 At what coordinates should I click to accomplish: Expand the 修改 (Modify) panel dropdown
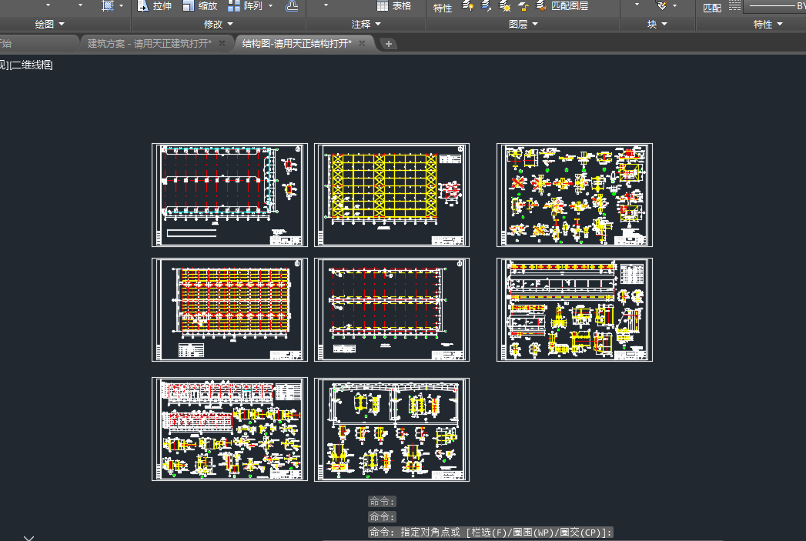[219, 25]
